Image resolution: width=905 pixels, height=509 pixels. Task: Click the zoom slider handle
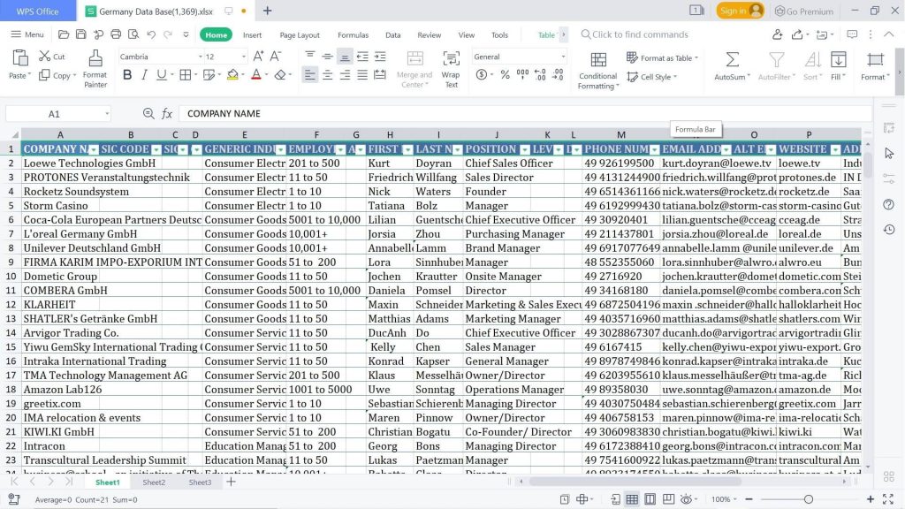point(808,499)
